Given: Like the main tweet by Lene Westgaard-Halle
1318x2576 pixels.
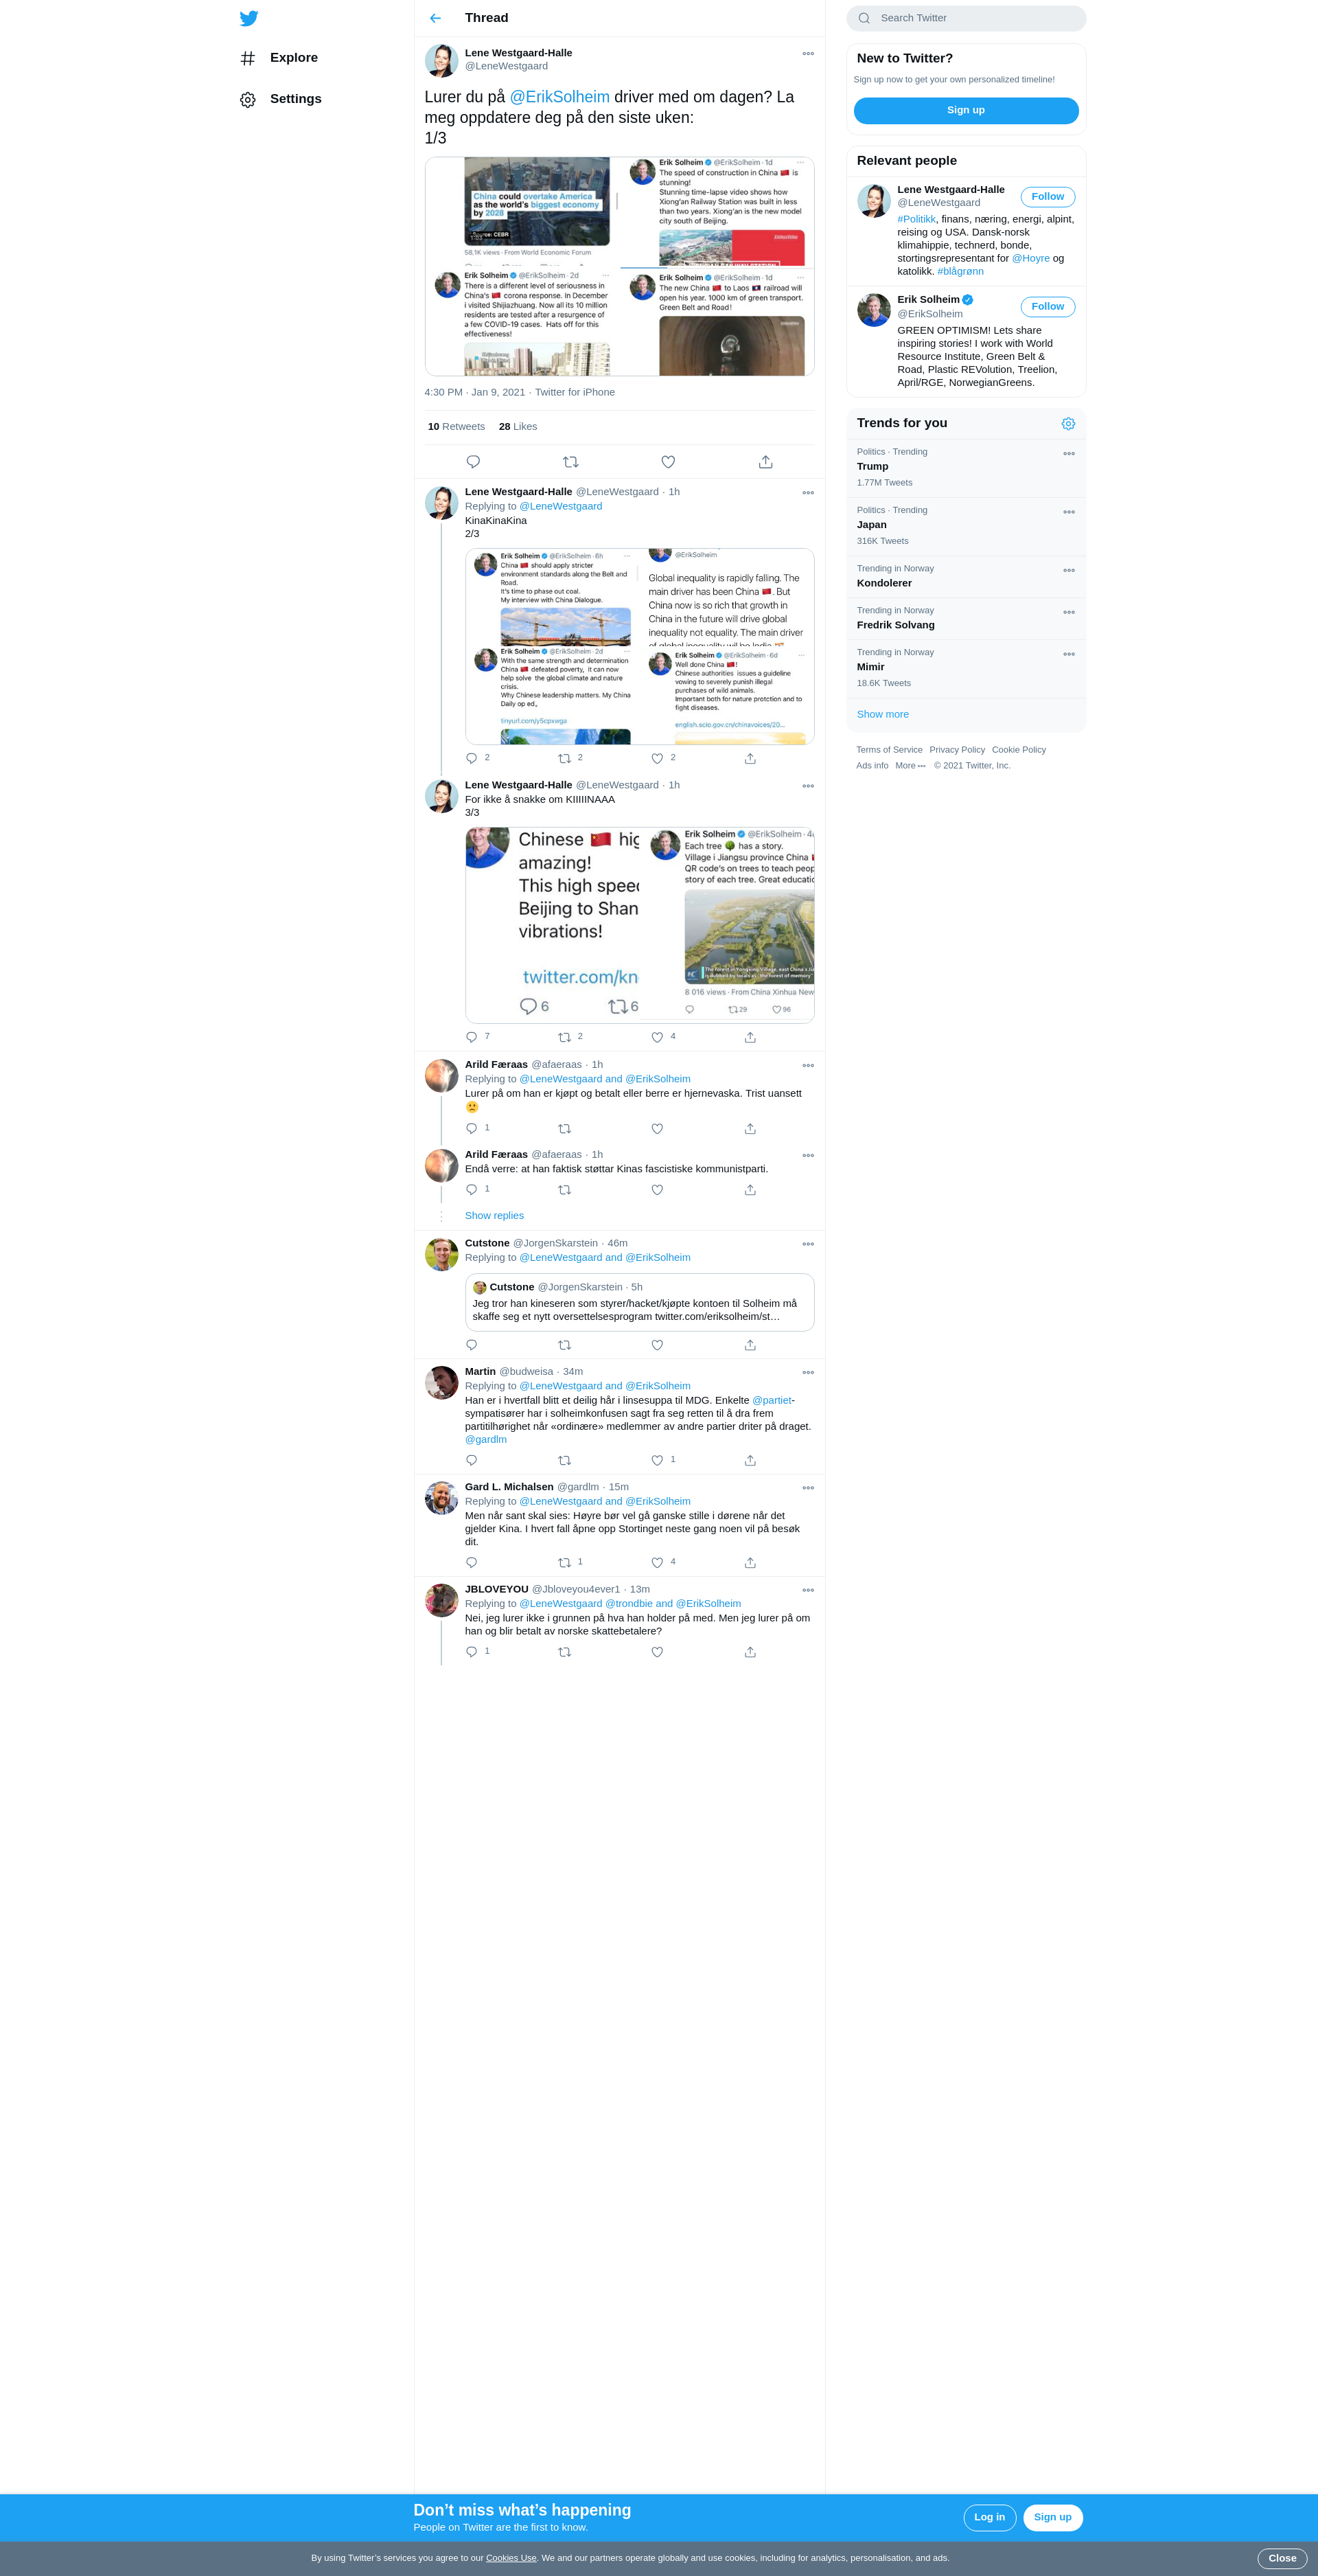Looking at the screenshot, I should click(669, 462).
